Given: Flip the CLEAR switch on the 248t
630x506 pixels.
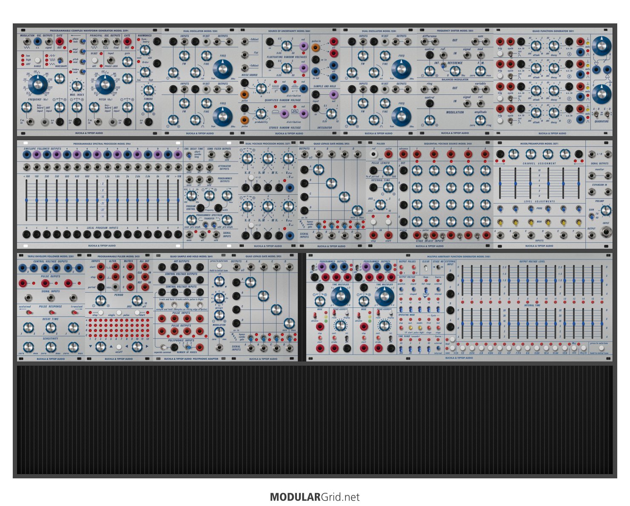Looking at the screenshot, I should tap(426, 268).
